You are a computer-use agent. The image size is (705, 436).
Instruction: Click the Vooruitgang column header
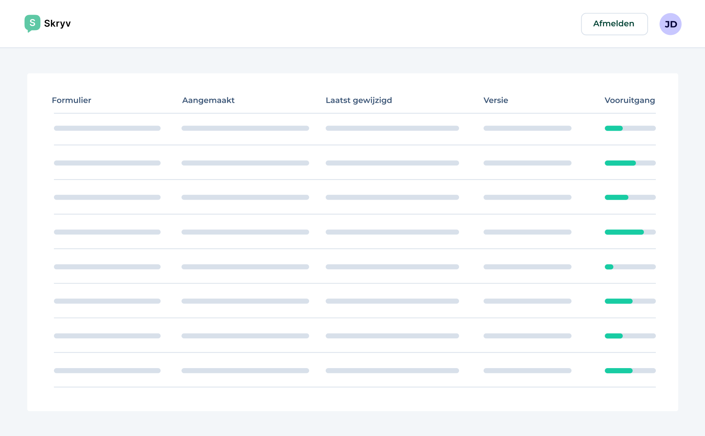click(x=629, y=100)
